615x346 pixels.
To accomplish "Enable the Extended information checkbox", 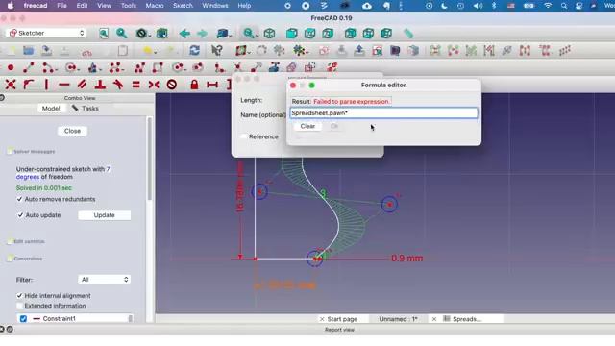I will pyautogui.click(x=19, y=306).
